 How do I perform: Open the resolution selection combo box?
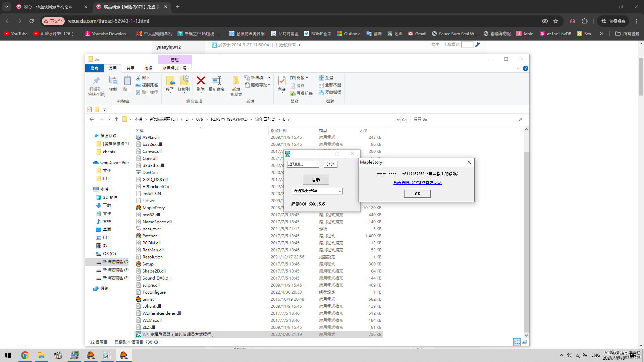(x=317, y=191)
